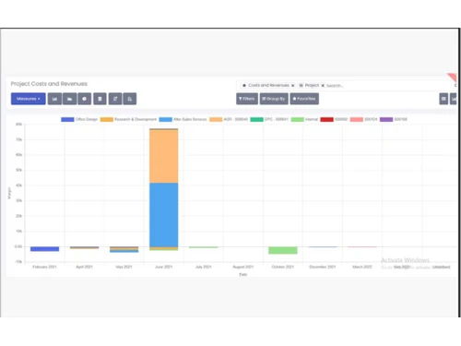Screen dimensions: 461x346
Task: Toggle After-Sales Services legend series
Action: tap(183, 119)
